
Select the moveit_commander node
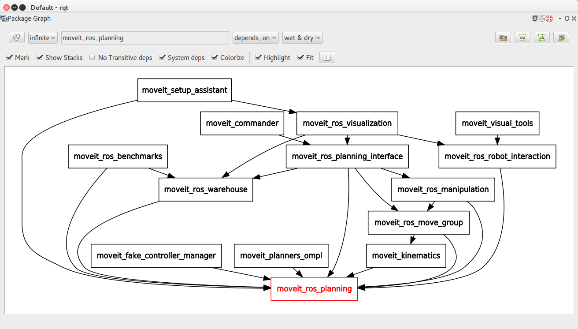click(242, 123)
